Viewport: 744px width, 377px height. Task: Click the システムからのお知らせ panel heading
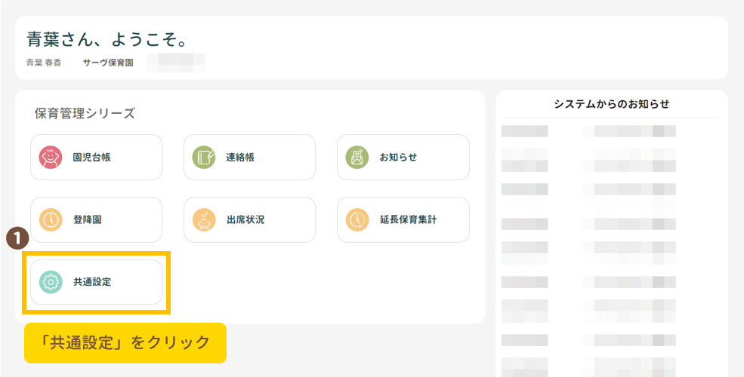[612, 104]
